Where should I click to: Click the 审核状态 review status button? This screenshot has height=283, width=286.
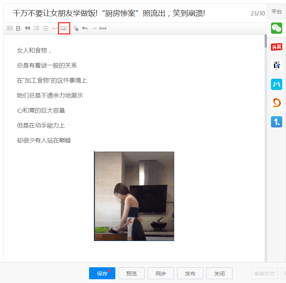265,273
